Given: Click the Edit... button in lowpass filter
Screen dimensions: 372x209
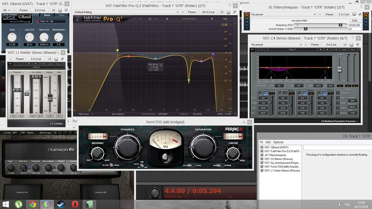Looking at the screenshot, I should point(355,21).
